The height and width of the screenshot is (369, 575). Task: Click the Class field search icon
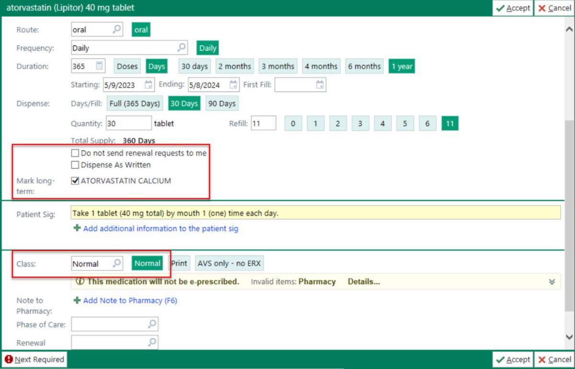click(117, 264)
